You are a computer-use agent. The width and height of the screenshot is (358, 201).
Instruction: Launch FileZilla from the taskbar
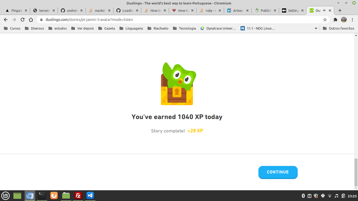coord(78,196)
